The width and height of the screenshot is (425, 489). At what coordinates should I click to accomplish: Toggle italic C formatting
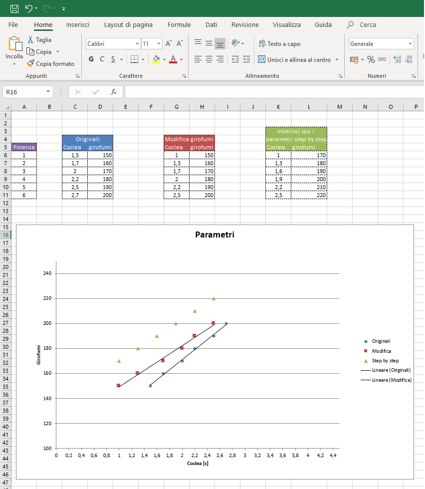[102, 59]
